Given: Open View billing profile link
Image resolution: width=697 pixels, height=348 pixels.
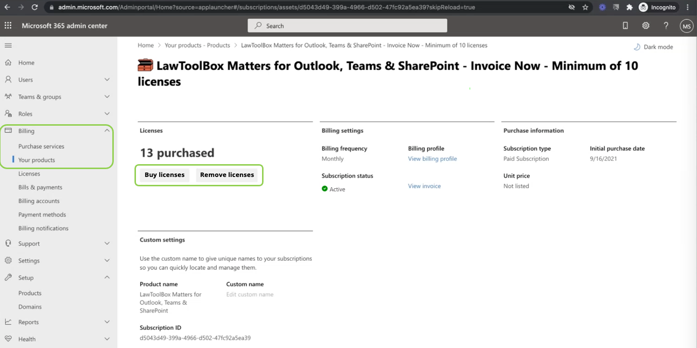Looking at the screenshot, I should pyautogui.click(x=432, y=159).
